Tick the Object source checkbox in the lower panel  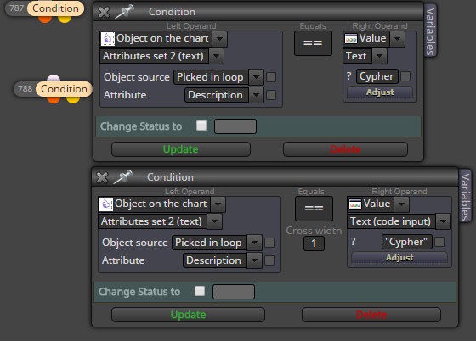click(269, 243)
